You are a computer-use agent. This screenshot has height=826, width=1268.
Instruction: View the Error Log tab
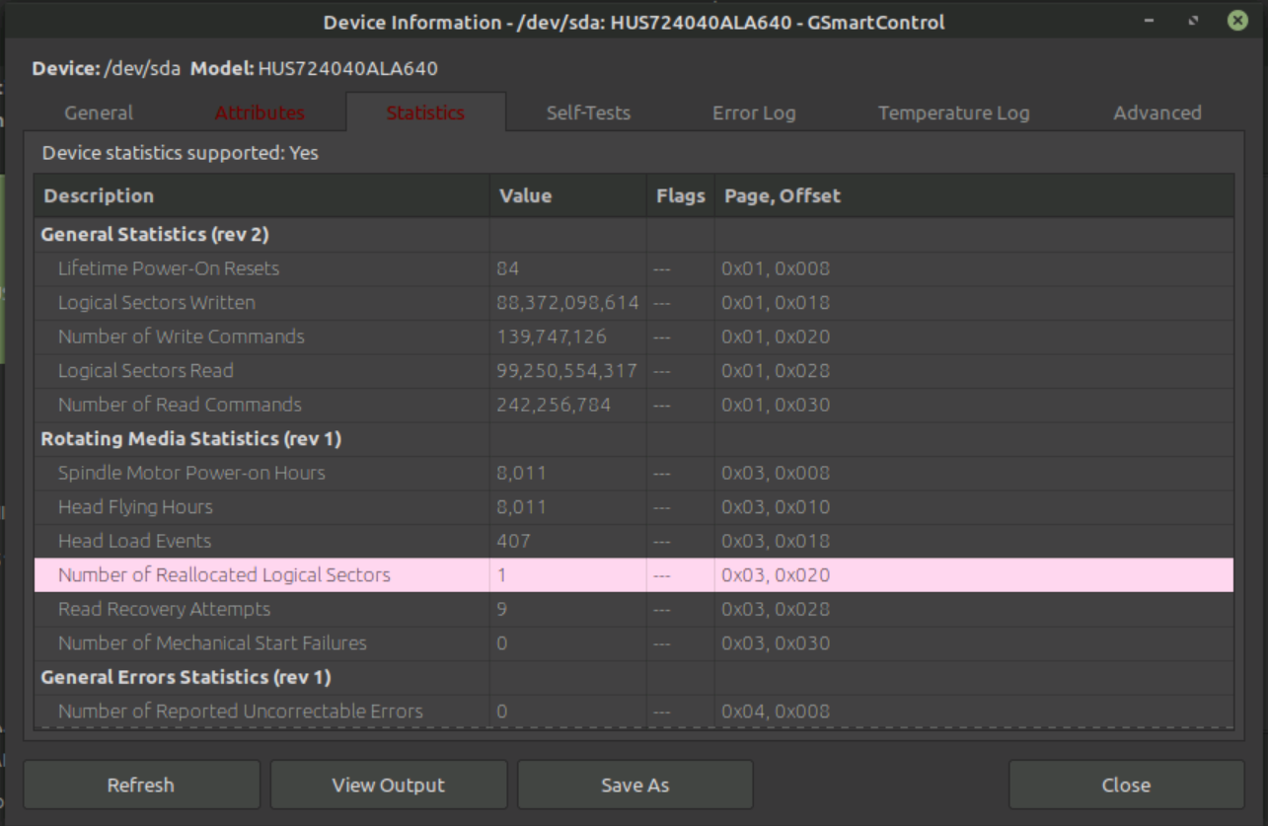[754, 112]
